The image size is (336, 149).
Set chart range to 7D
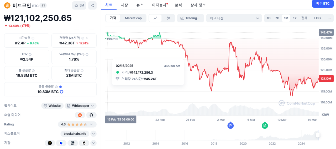point(277,18)
